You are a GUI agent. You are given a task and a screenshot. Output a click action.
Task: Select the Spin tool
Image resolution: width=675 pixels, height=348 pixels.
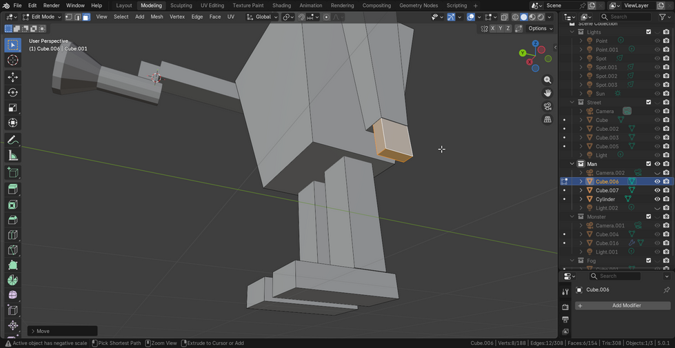pyautogui.click(x=13, y=280)
